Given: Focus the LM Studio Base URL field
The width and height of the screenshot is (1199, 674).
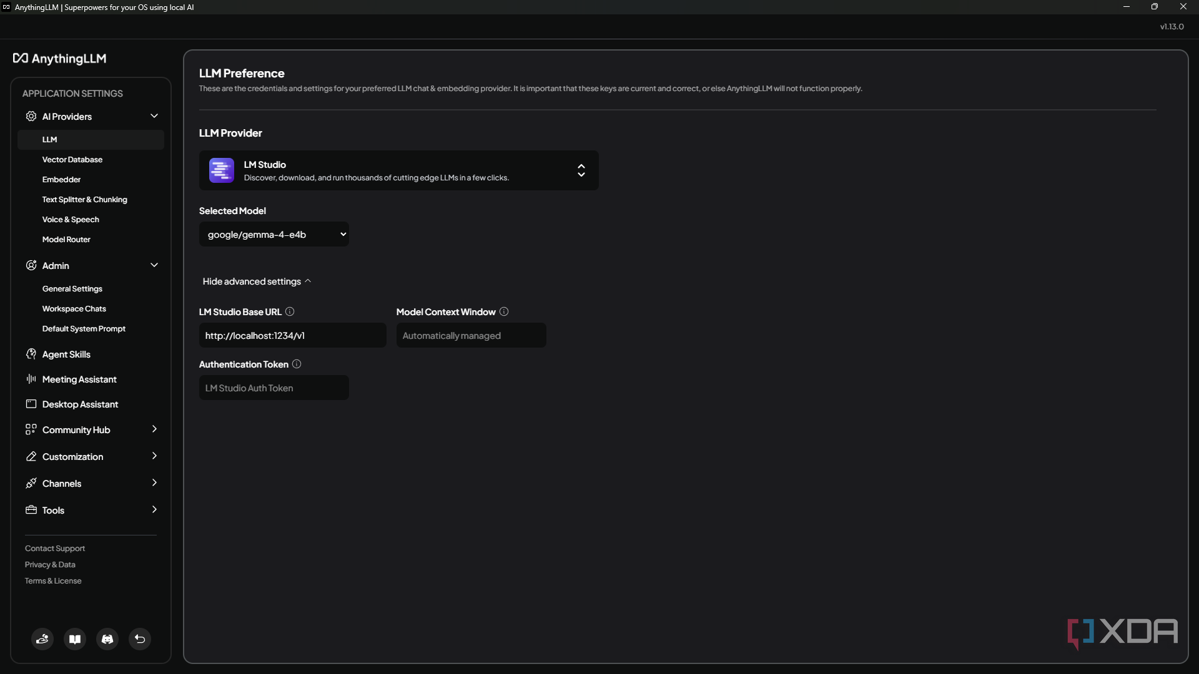Looking at the screenshot, I should click(292, 335).
